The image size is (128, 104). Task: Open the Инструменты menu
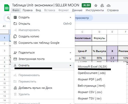click(95, 10)
